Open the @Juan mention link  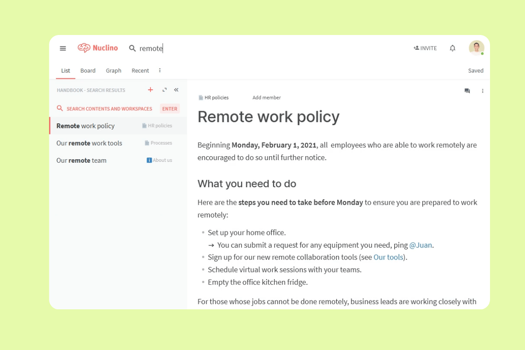[421, 245]
